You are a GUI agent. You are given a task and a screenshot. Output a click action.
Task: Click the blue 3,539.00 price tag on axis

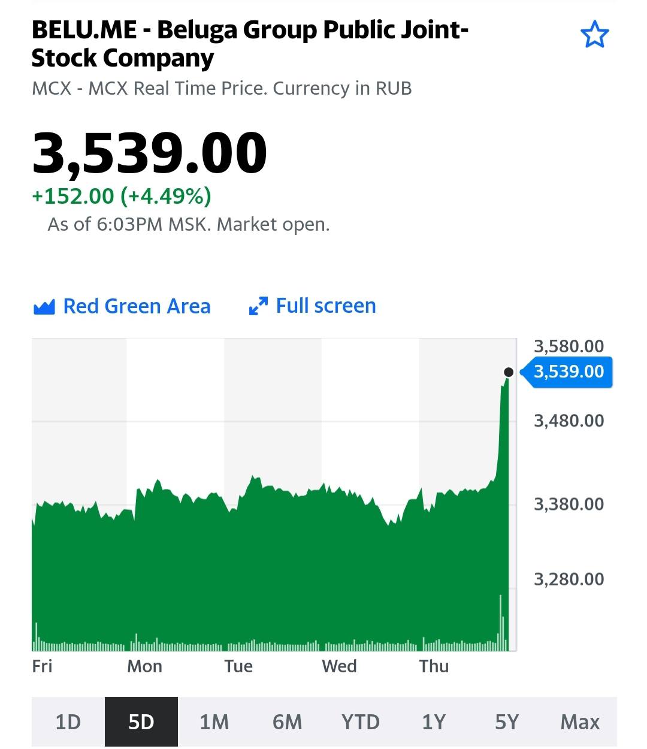(566, 372)
